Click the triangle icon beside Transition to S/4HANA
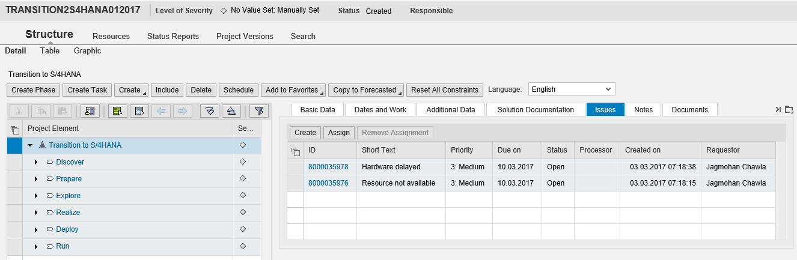The width and height of the screenshot is (797, 260). click(x=42, y=145)
